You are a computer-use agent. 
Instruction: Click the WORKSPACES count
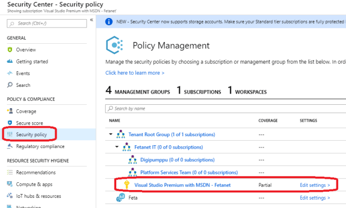pyautogui.click(x=247, y=90)
